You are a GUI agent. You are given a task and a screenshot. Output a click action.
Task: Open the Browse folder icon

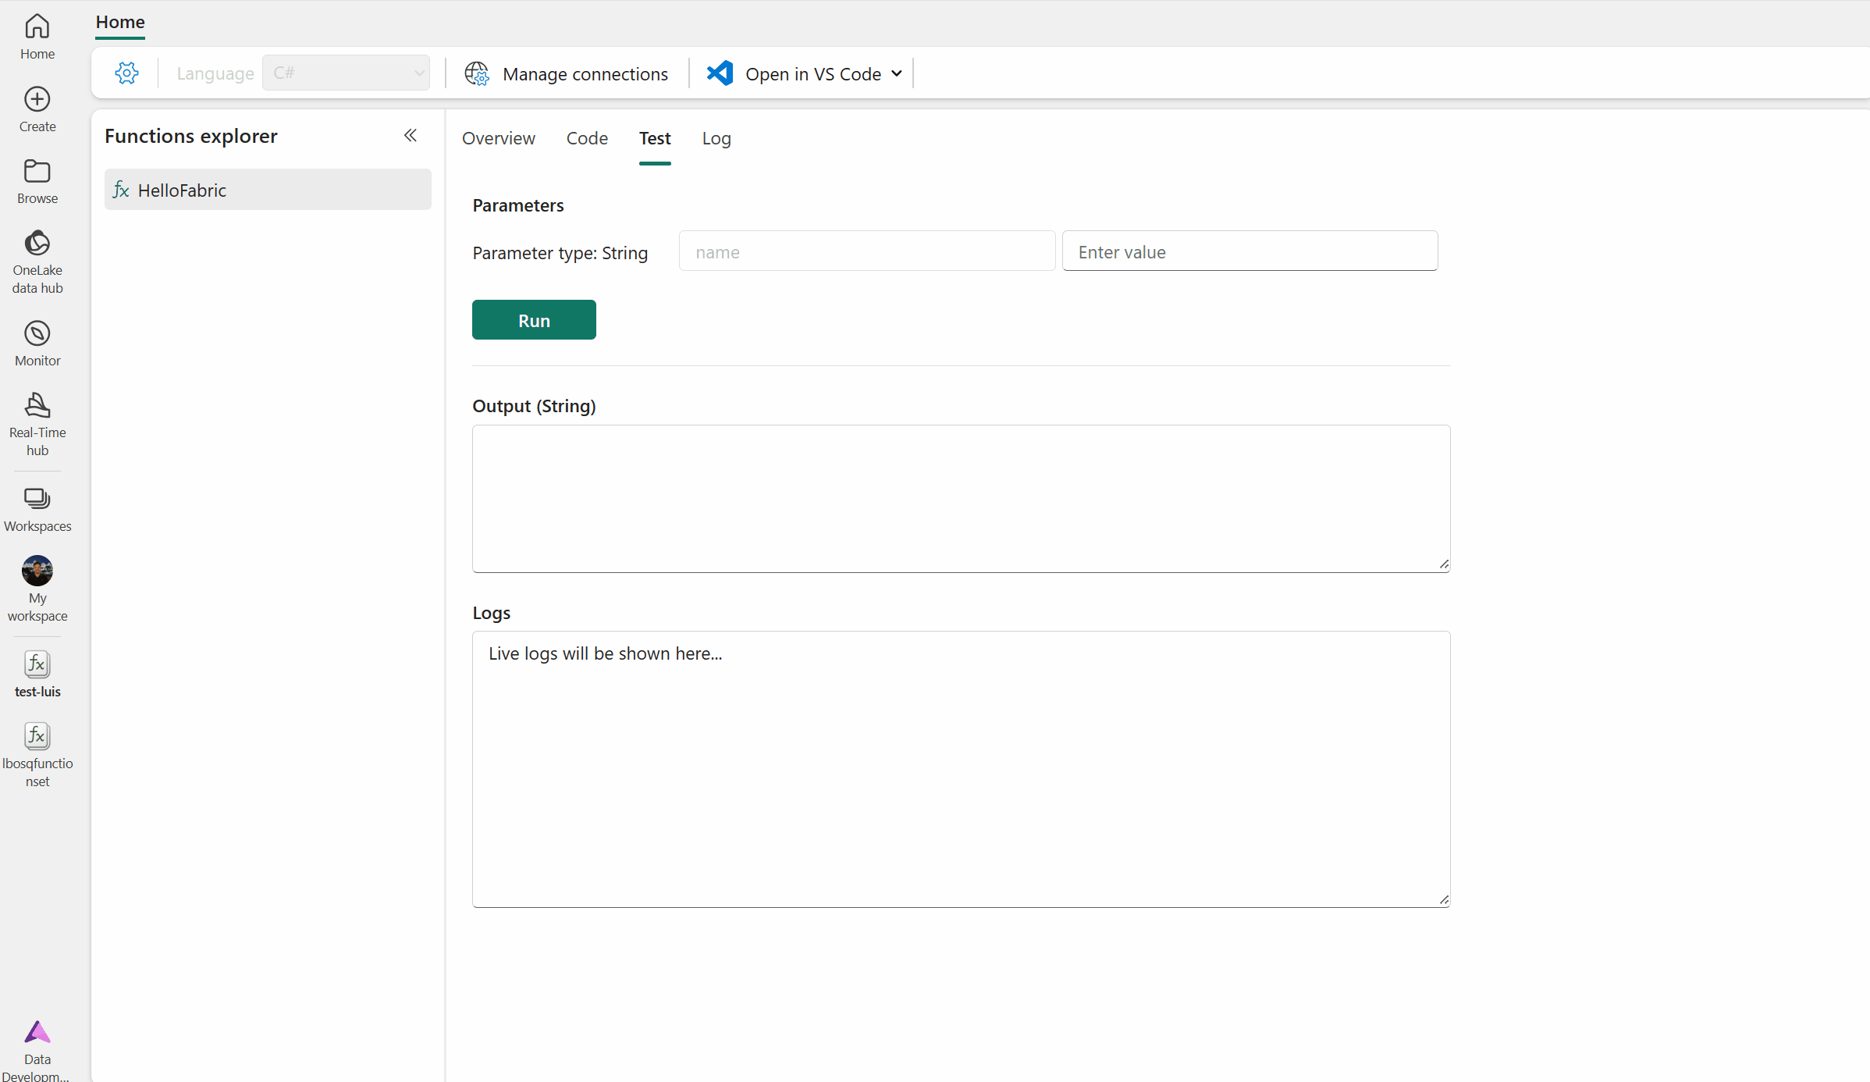[x=37, y=171]
